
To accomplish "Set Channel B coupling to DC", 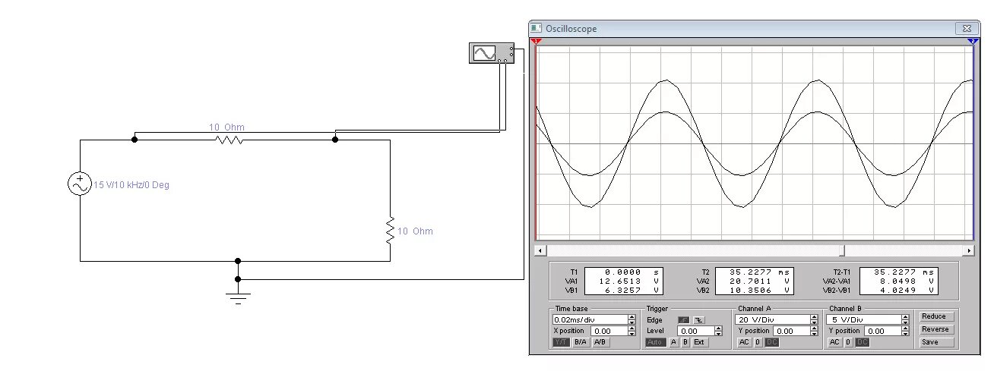I will [863, 342].
